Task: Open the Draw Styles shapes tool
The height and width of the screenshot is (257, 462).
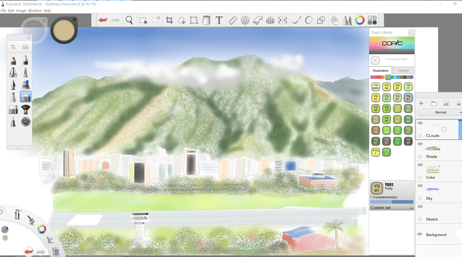Action: (321, 20)
